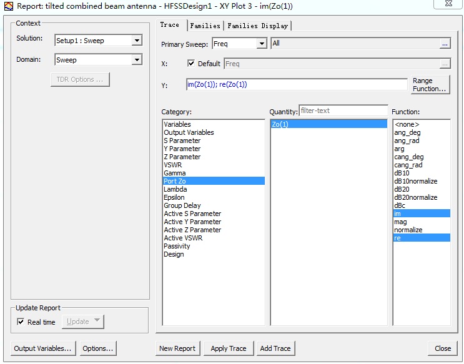The width and height of the screenshot is (464, 364).
Task: Open the Primary Sweep Freq dropdown
Action: pyautogui.click(x=262, y=44)
